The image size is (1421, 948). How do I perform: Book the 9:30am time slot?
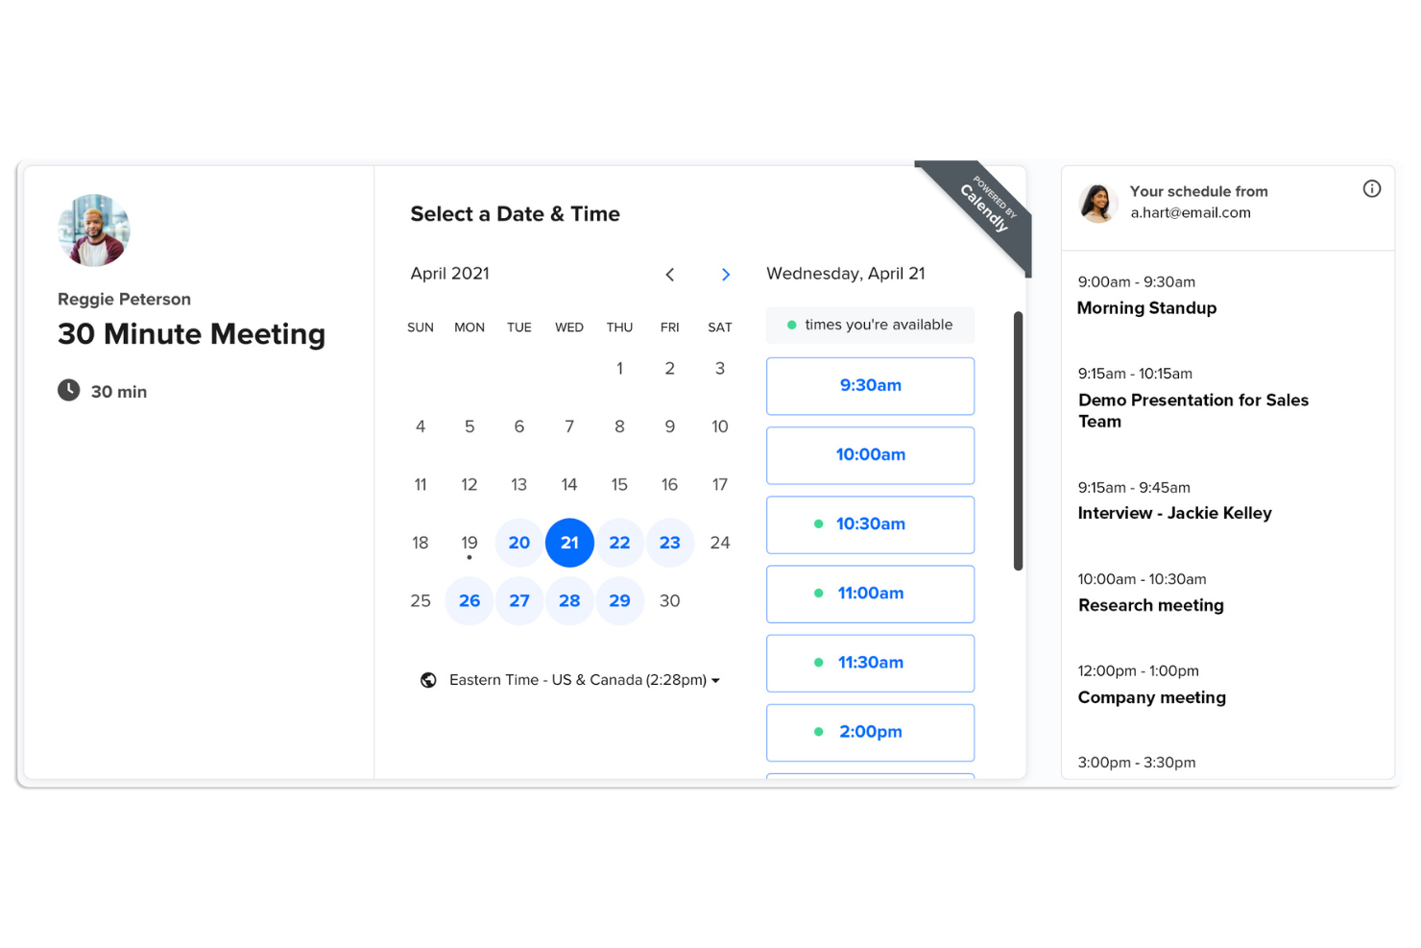(x=870, y=385)
